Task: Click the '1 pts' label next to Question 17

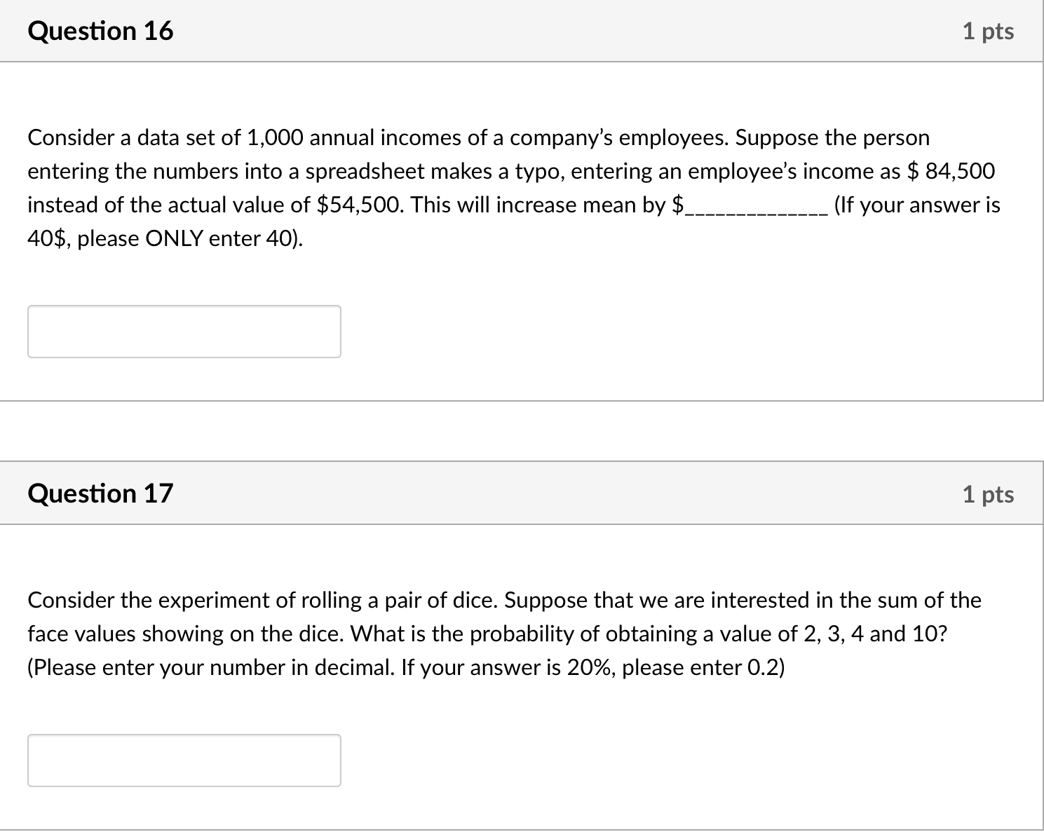Action: coord(989,493)
